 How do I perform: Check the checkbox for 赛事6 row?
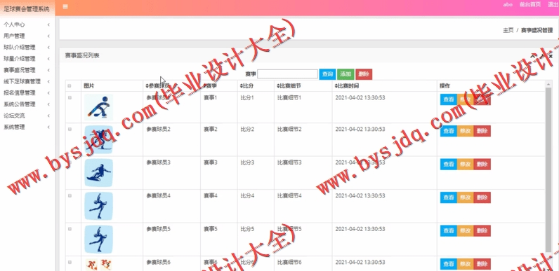(70, 262)
